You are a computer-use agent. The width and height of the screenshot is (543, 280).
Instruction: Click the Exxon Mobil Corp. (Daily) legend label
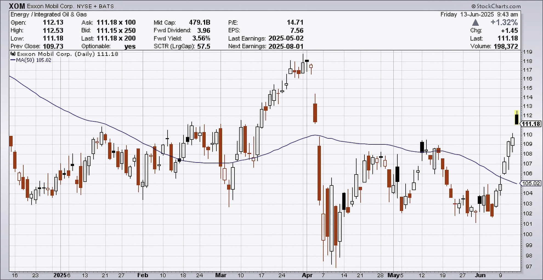[56, 54]
